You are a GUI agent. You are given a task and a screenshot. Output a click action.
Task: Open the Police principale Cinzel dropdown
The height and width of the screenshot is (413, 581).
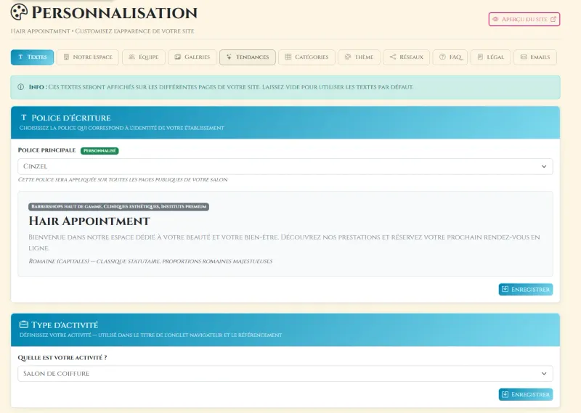285,166
